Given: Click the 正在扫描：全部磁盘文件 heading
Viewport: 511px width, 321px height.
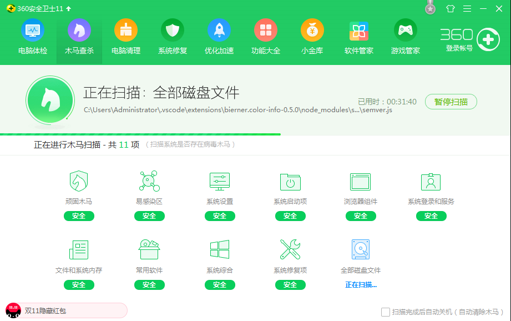Looking at the screenshot, I should [x=161, y=93].
